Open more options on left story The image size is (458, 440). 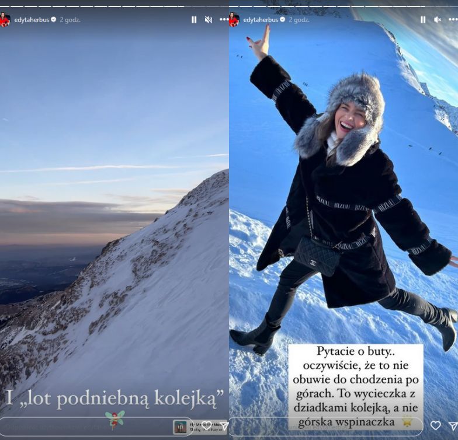(224, 20)
